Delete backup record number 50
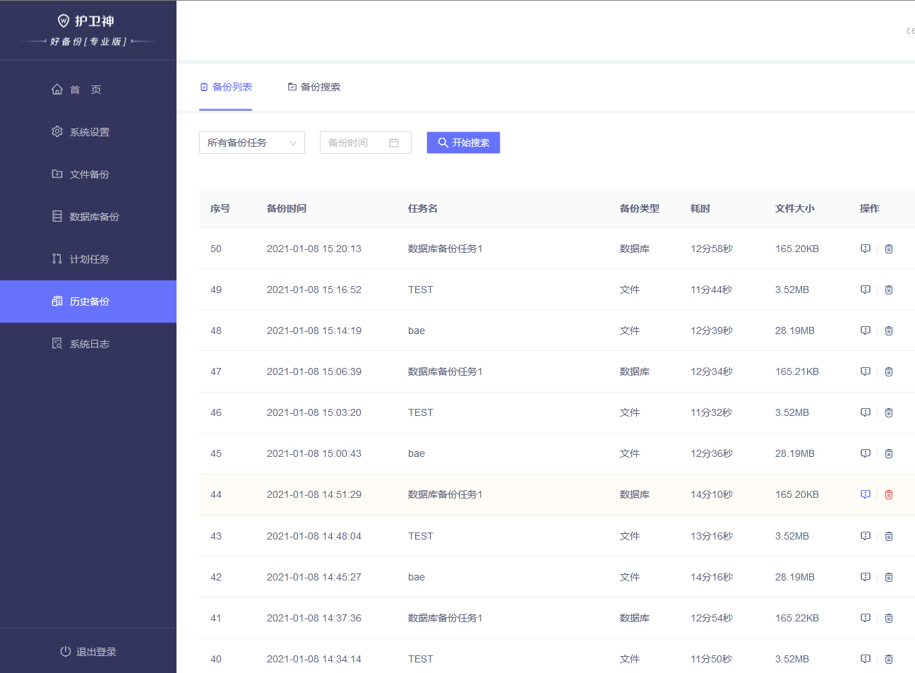This screenshot has height=673, width=915. 889,249
